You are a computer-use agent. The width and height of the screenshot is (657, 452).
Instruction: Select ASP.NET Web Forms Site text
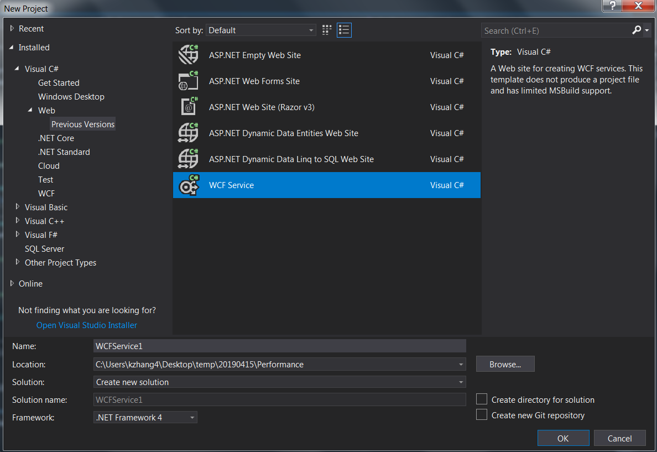pyautogui.click(x=254, y=81)
